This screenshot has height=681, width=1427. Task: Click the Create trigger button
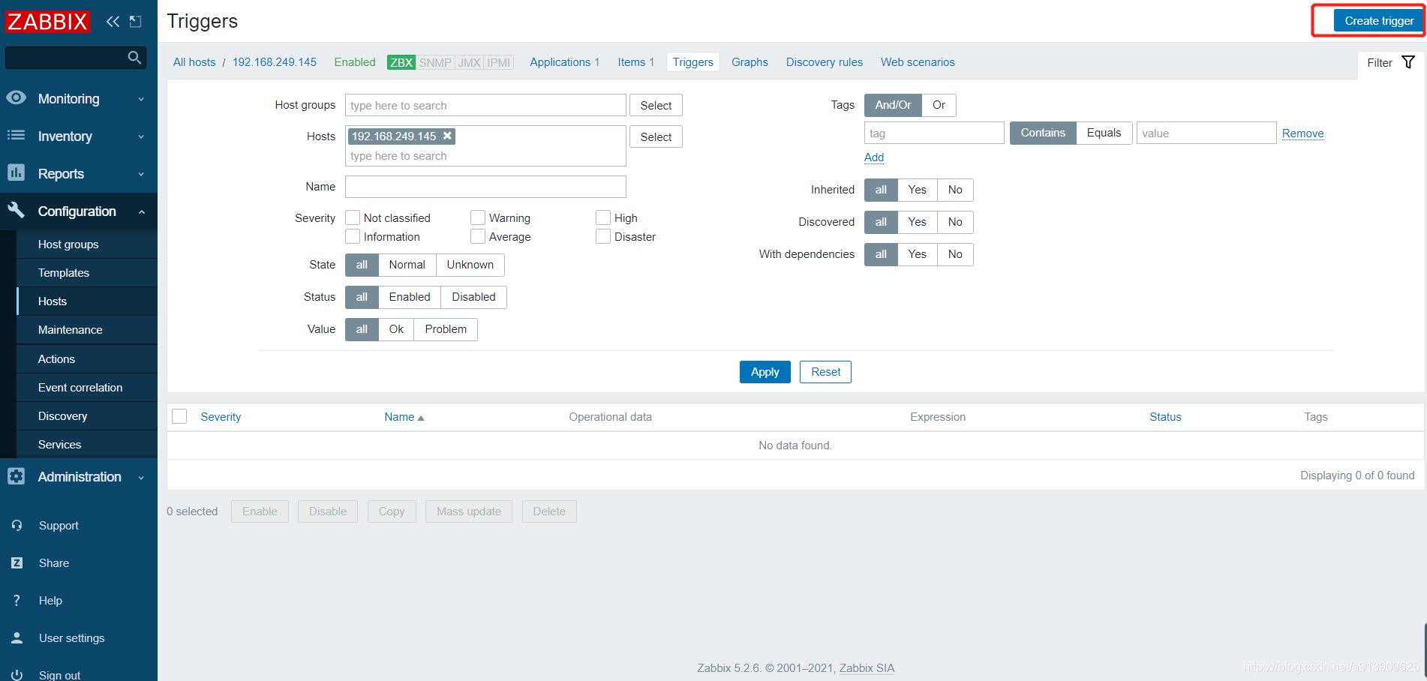[x=1378, y=21]
